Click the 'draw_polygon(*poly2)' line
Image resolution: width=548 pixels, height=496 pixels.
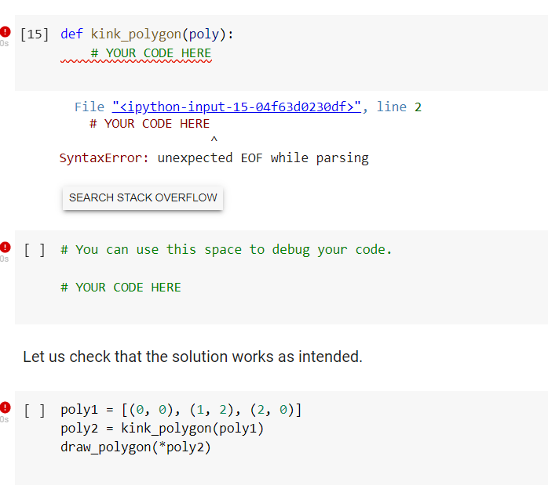click(x=136, y=447)
